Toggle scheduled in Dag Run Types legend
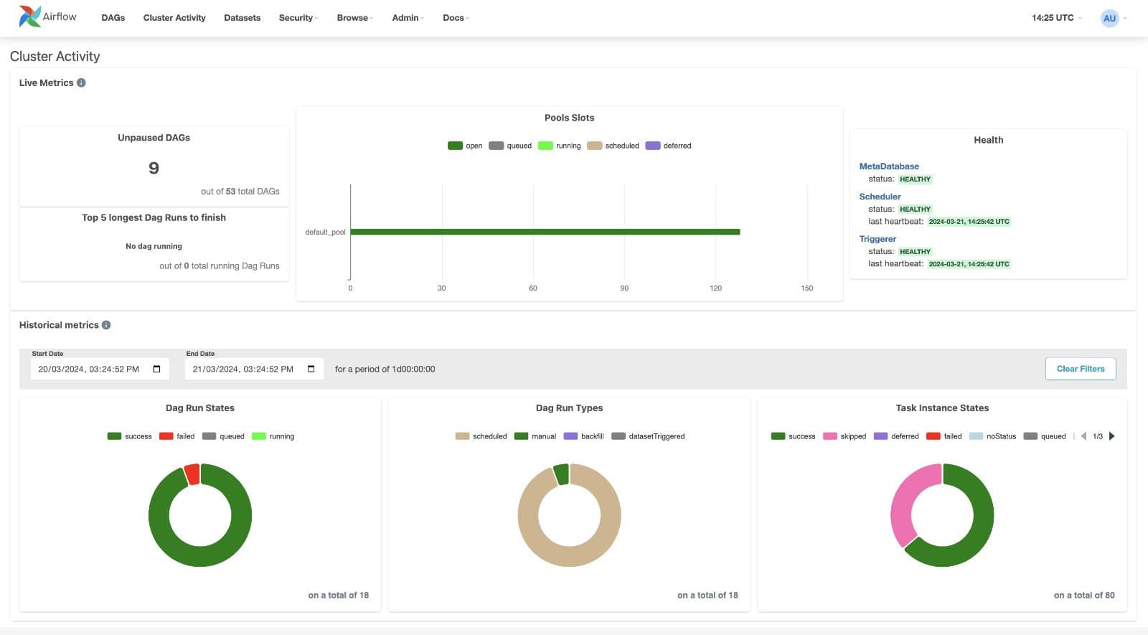 [x=481, y=436]
